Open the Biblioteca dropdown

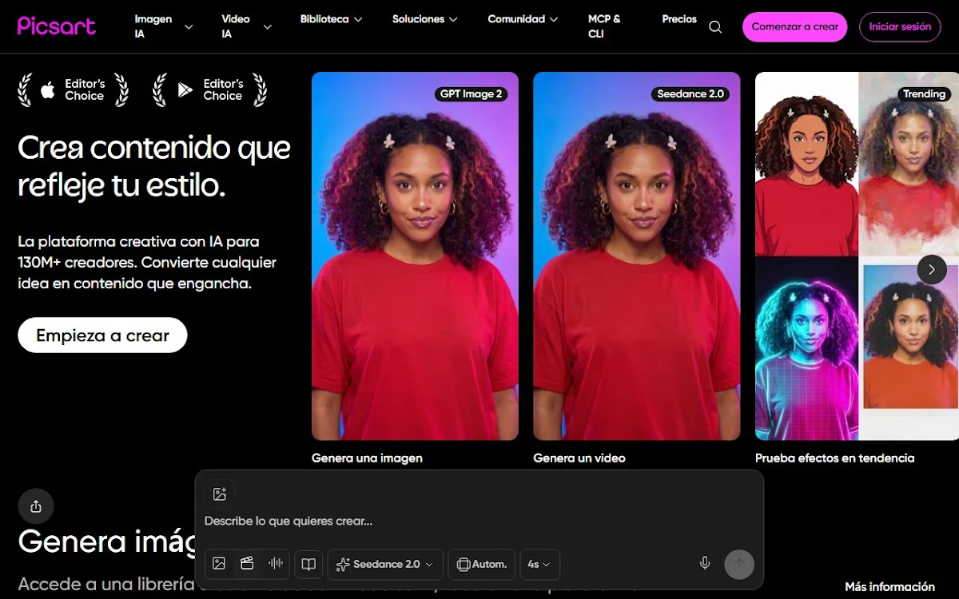coord(331,19)
